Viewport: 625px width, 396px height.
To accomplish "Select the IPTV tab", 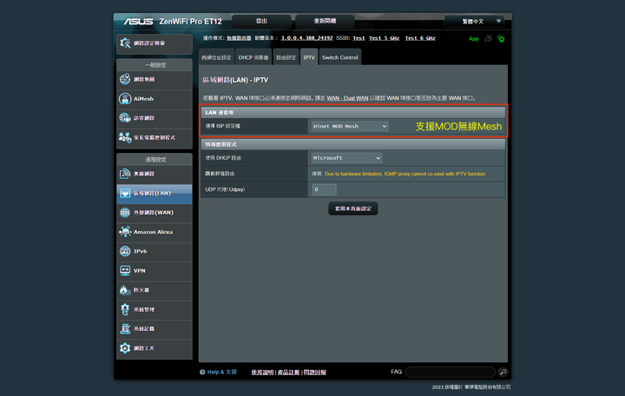I will click(x=309, y=57).
